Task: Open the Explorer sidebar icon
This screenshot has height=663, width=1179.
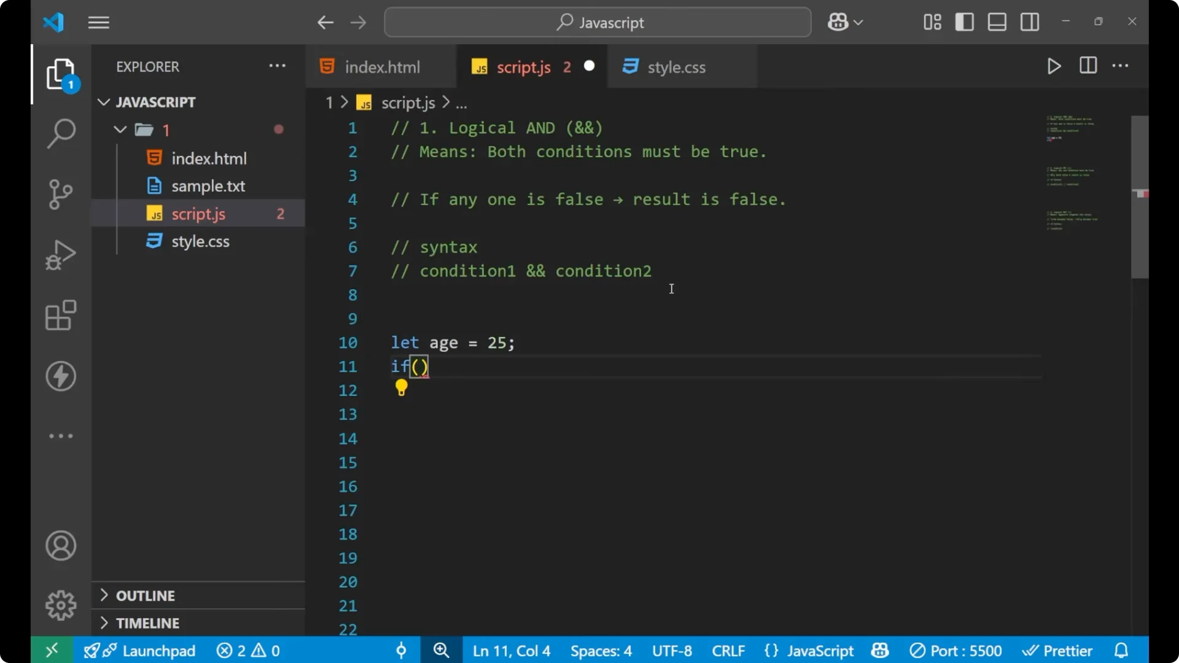Action: point(60,74)
